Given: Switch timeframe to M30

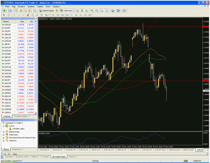Looking at the screenshot, I should 67,15.
